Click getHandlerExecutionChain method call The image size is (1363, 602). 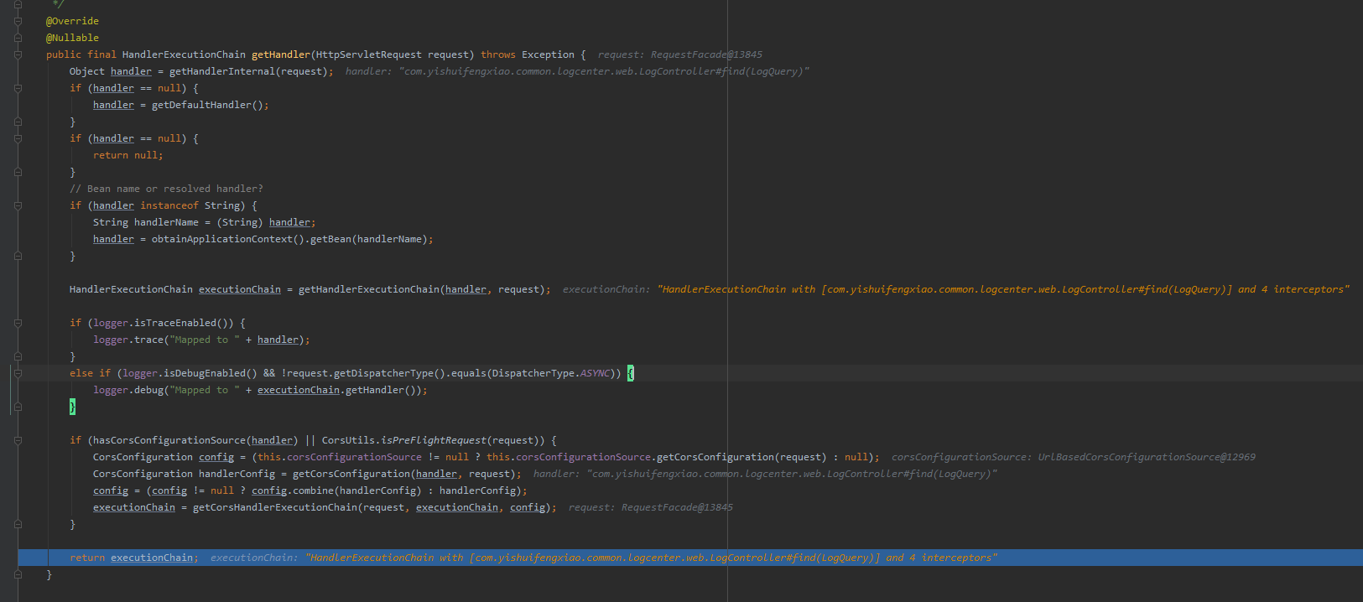pyautogui.click(x=369, y=289)
